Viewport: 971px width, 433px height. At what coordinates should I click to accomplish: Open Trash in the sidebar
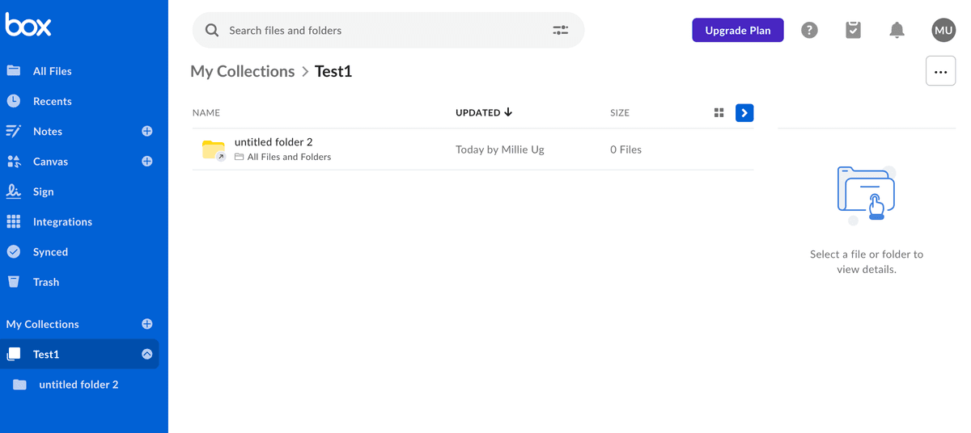[45, 282]
